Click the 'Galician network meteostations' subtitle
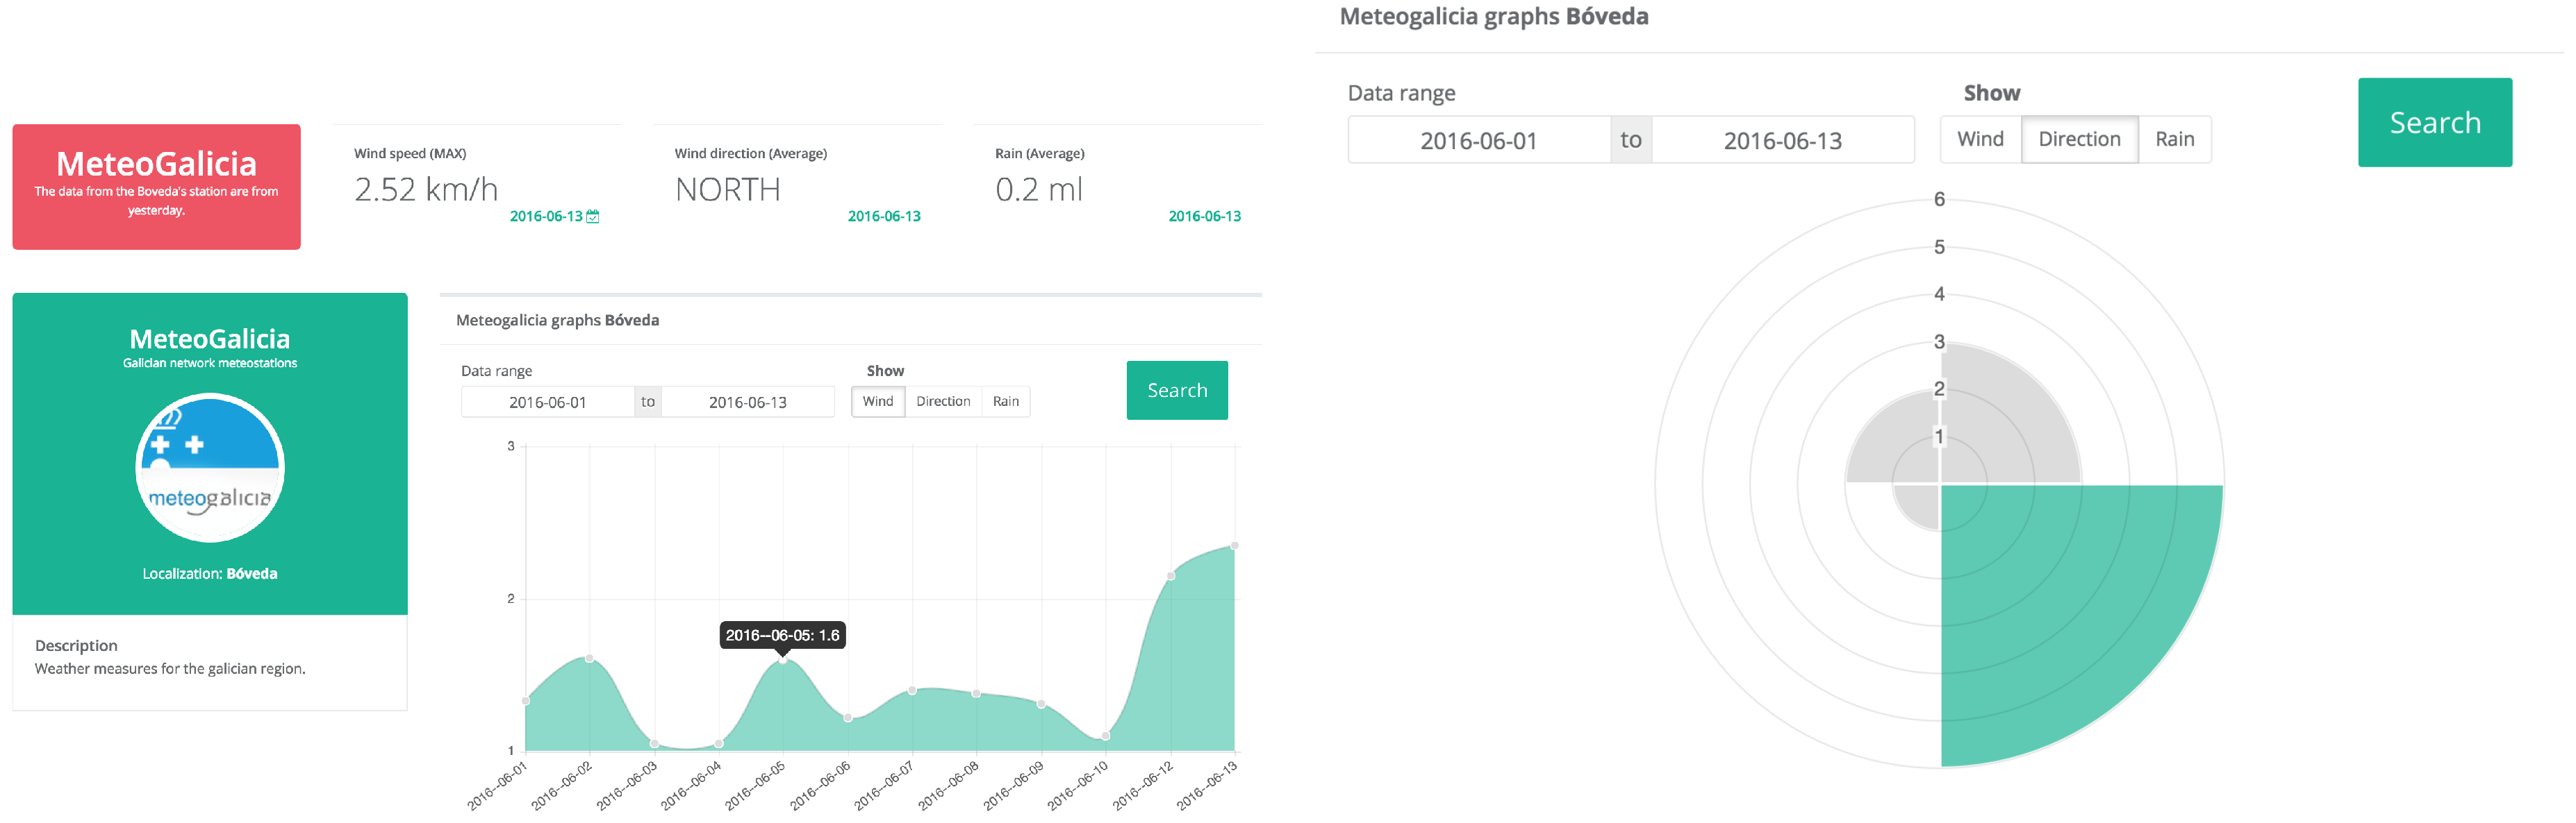The width and height of the screenshot is (2576, 823). click(x=210, y=364)
